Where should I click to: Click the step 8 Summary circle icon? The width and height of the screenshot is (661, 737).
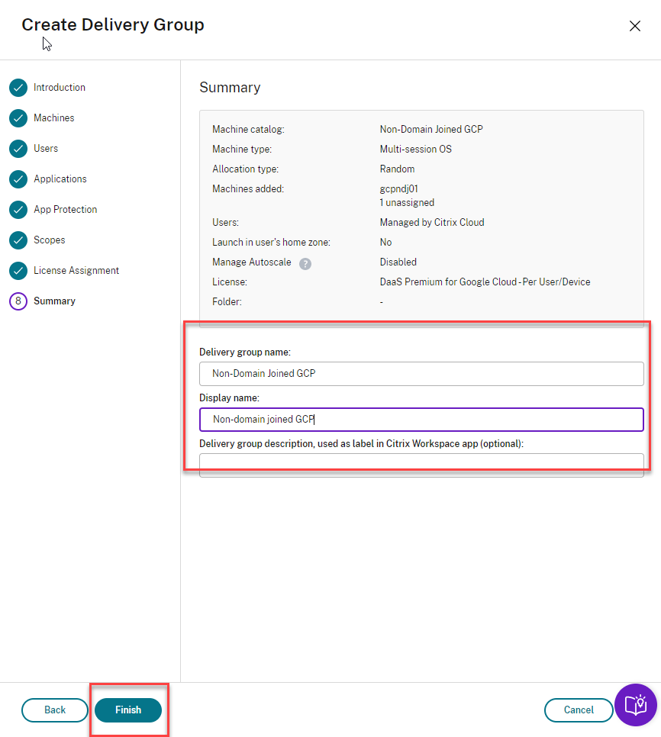[18, 301]
